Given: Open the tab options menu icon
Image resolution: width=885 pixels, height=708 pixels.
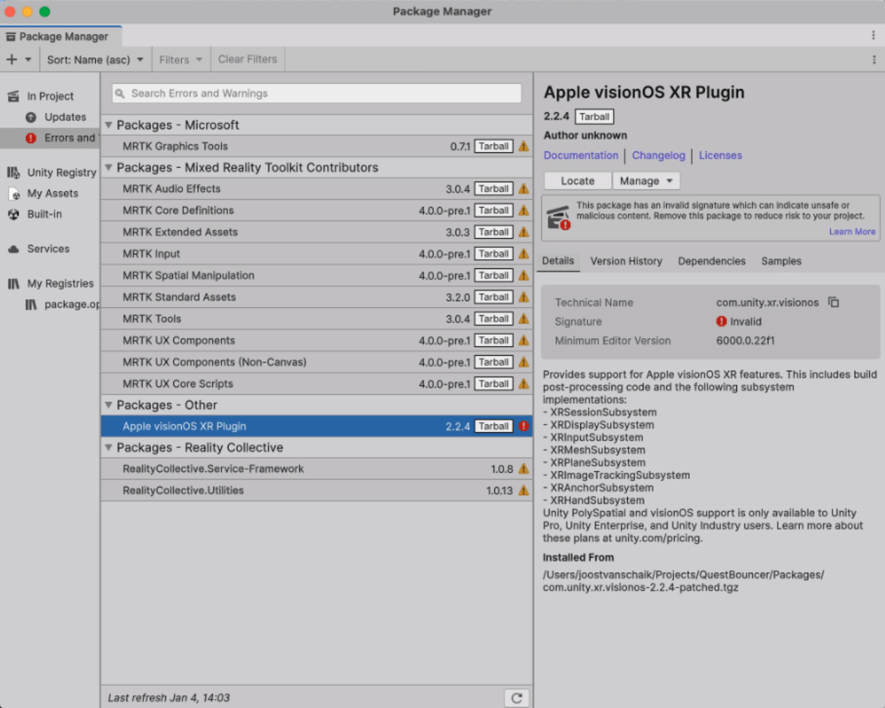Looking at the screenshot, I should coord(873,36).
